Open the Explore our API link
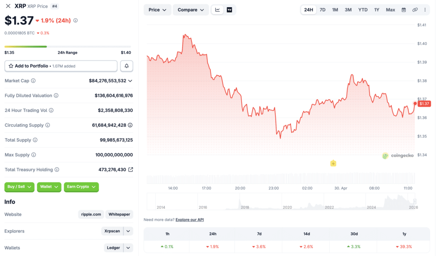Image resolution: width=437 pixels, height=256 pixels. [189, 220]
